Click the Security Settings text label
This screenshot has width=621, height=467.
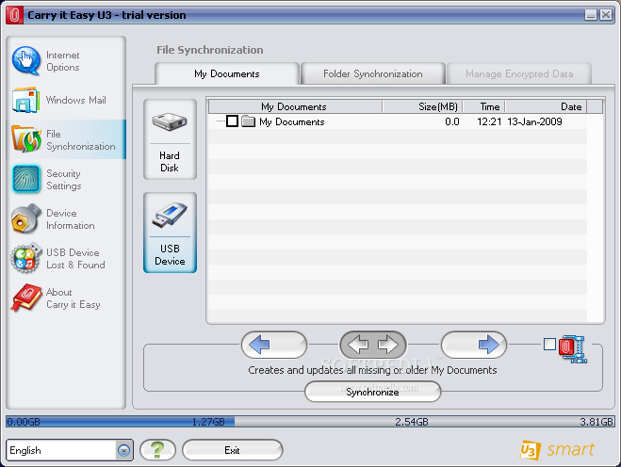pyautogui.click(x=64, y=180)
